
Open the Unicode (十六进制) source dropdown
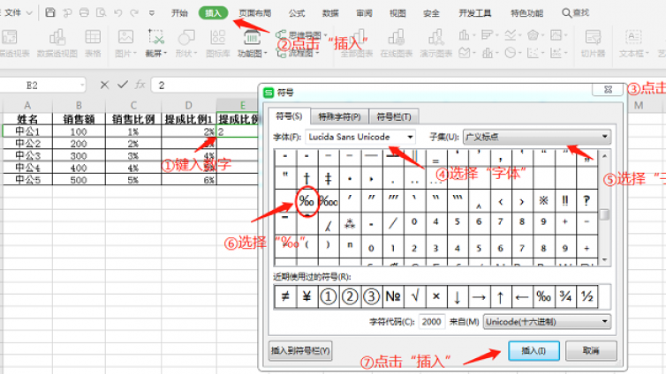click(547, 322)
